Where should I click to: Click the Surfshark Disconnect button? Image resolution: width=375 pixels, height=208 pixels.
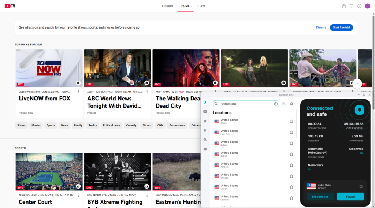coord(320,197)
